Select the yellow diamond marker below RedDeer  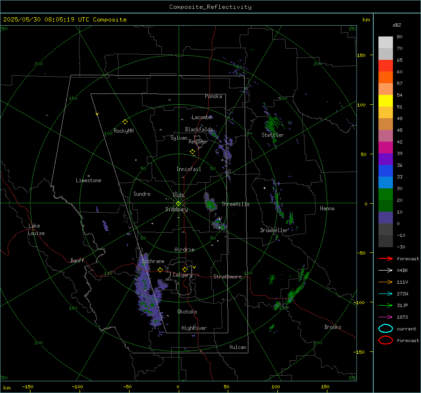click(192, 152)
